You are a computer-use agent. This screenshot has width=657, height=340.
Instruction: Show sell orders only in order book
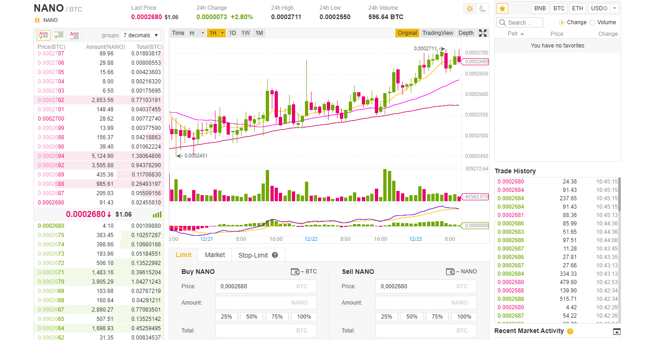74,35
